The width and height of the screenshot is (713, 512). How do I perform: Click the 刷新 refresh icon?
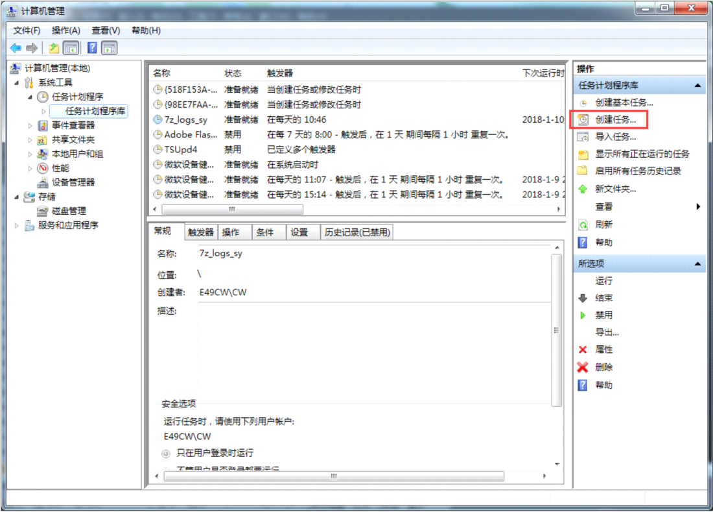pyautogui.click(x=583, y=225)
